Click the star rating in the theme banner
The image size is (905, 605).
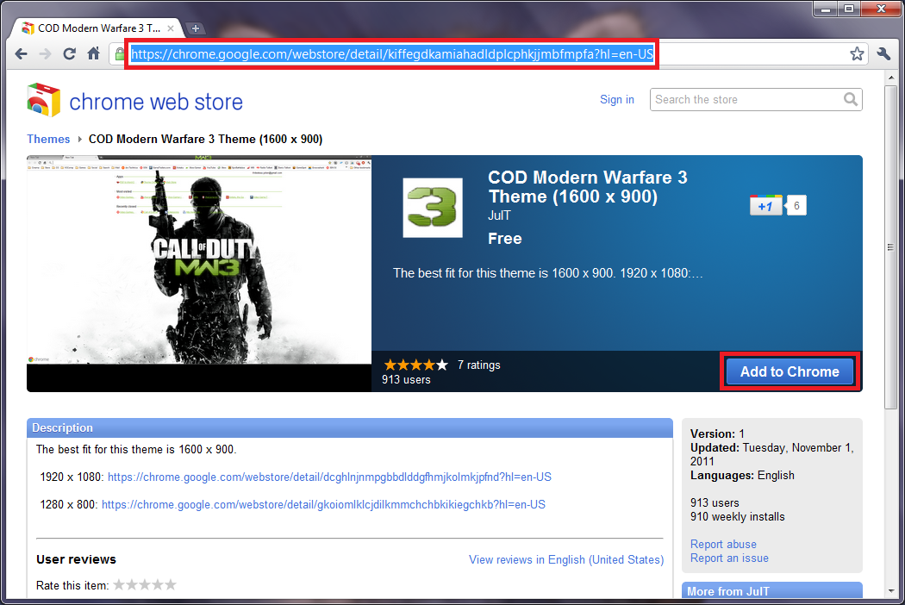pos(416,365)
